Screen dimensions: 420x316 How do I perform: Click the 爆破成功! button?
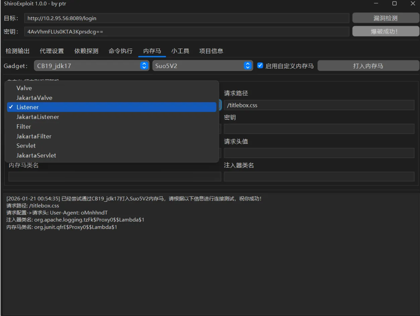385,31
